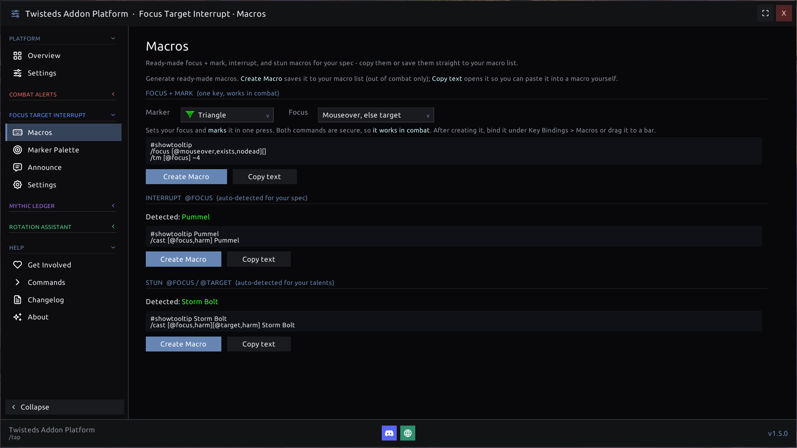Copy text of the Storm Bolt macro

(x=259, y=344)
